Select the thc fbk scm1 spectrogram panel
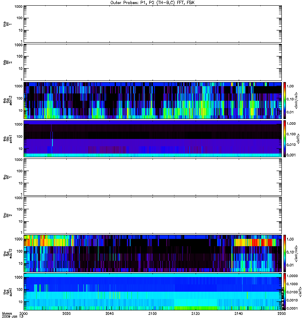The height and width of the screenshot is (325, 305). point(152,292)
